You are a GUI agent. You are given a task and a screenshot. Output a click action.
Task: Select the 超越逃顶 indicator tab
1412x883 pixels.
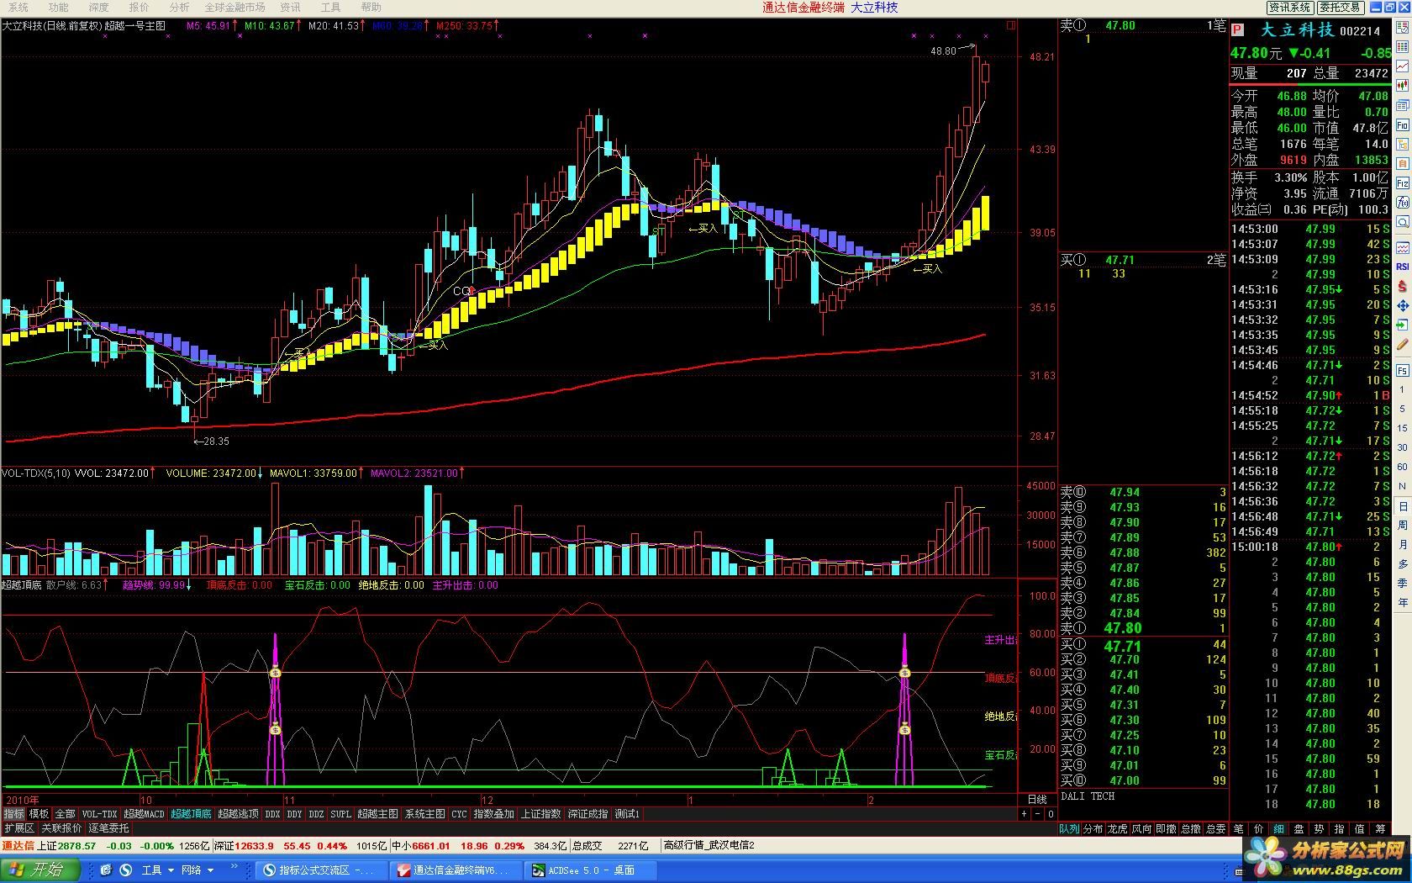point(239,814)
